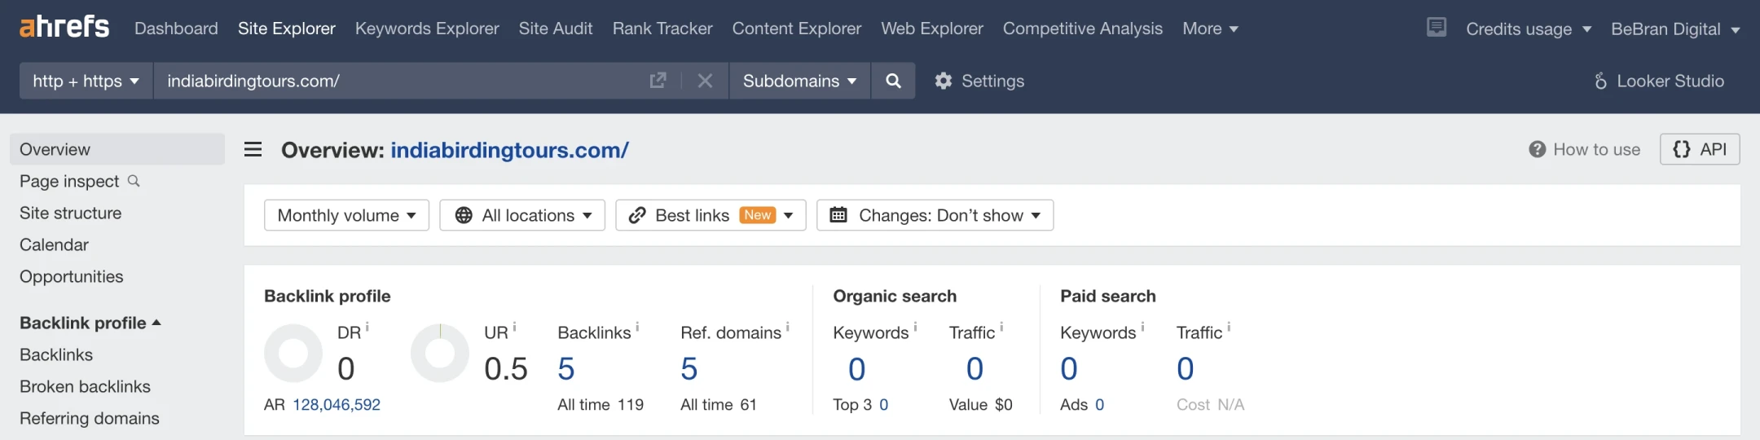Click the Ads value 0
This screenshot has width=1760, height=440.
tap(1100, 404)
